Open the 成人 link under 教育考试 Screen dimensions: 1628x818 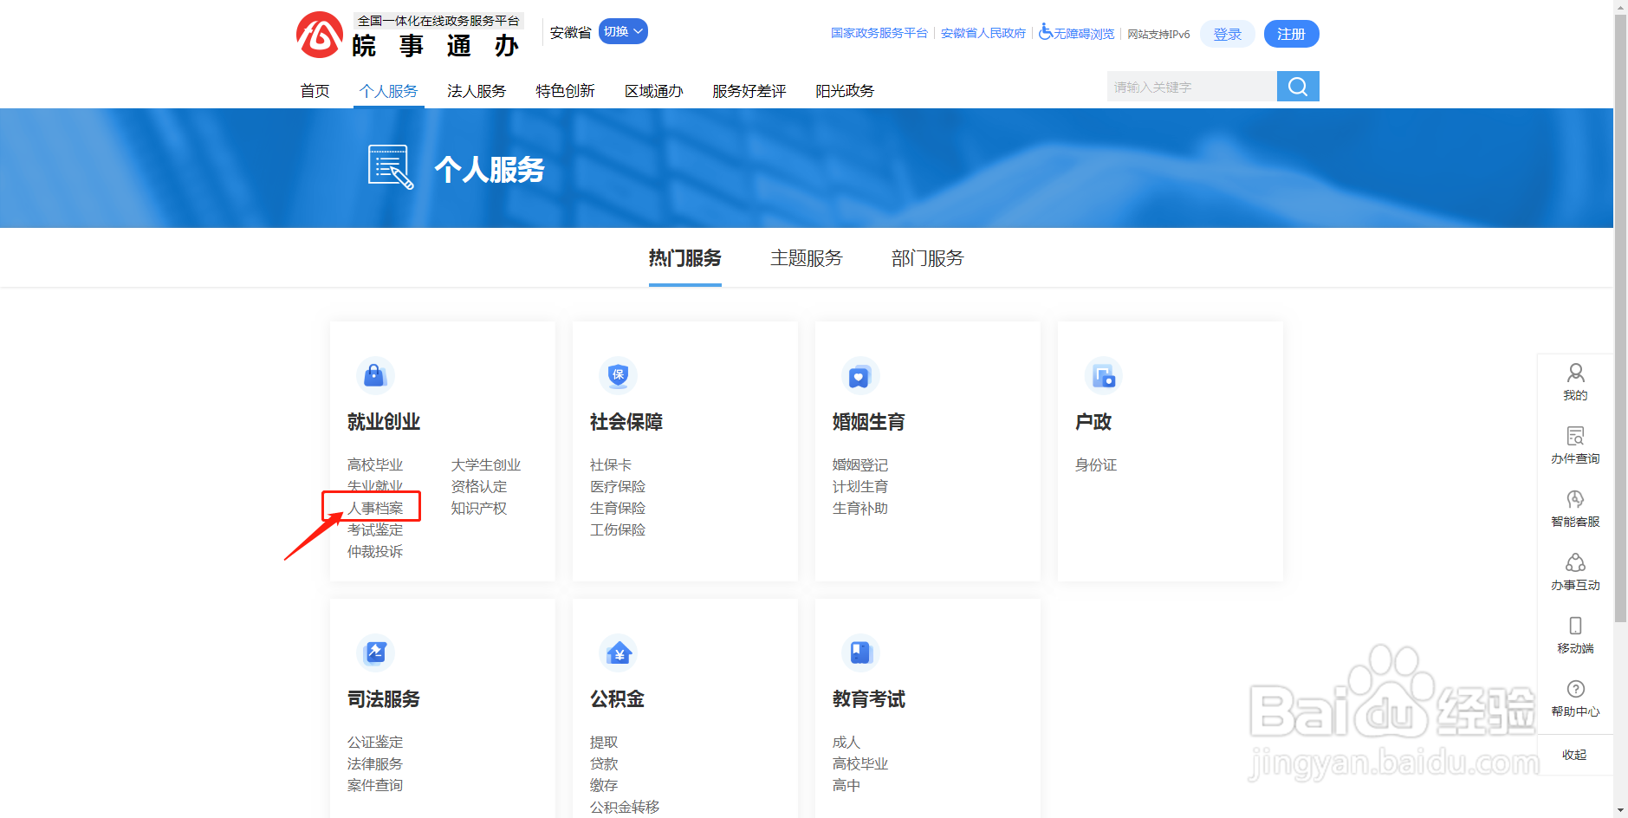pos(846,742)
